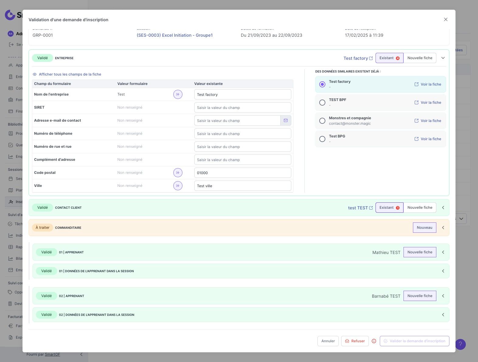
Task: Select Existant tab in Contact client row
Action: coord(389,208)
